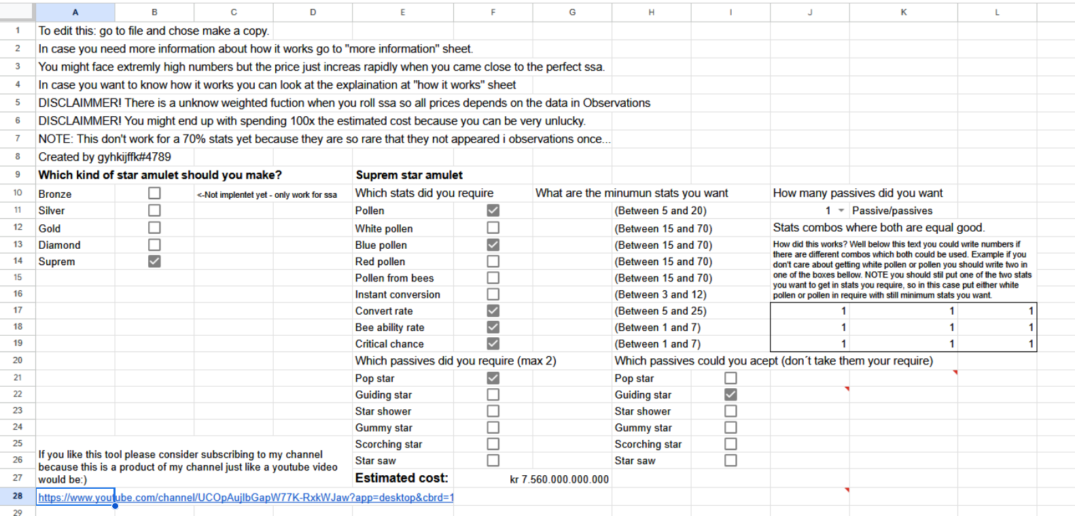Select the estimated cost value cell
Viewport: 1075px width, 516px height.
(x=559, y=479)
